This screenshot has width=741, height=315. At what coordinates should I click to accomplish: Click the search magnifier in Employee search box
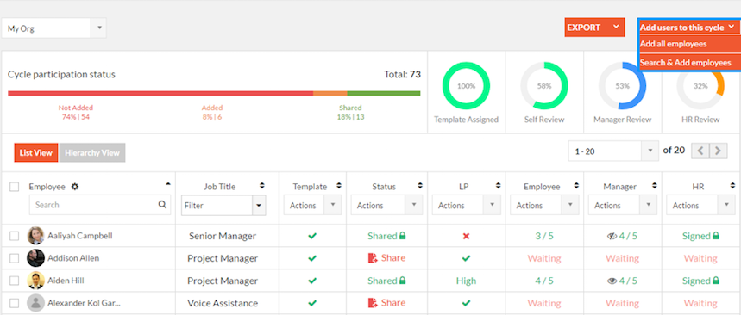(x=162, y=205)
